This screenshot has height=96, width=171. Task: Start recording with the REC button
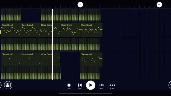click(69, 86)
